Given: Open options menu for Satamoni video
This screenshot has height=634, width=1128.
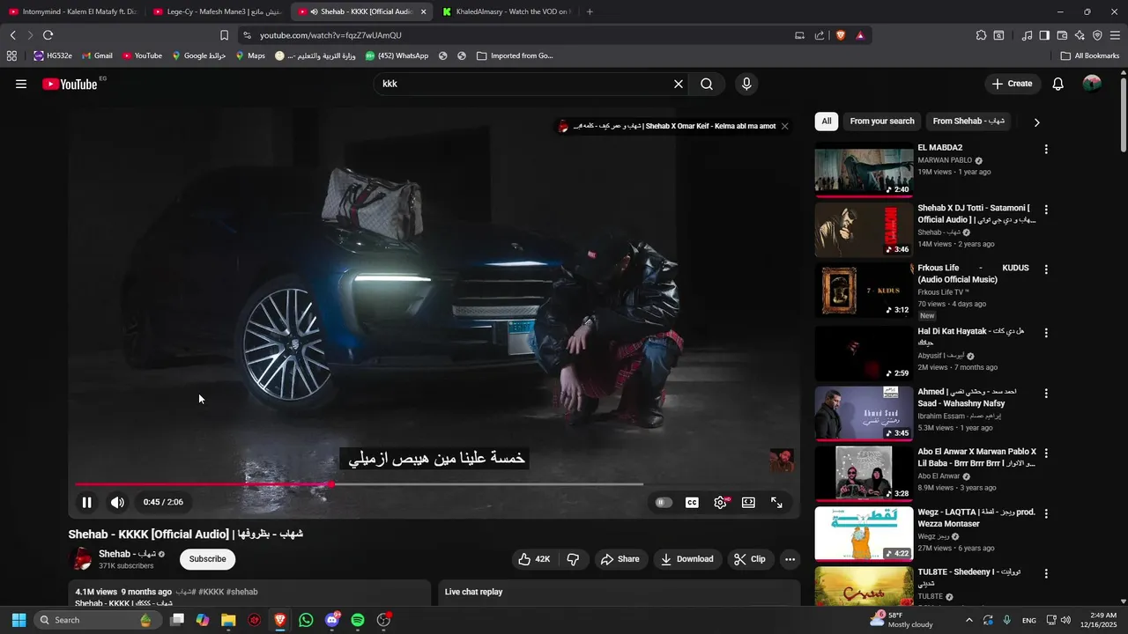Looking at the screenshot, I should point(1046,210).
